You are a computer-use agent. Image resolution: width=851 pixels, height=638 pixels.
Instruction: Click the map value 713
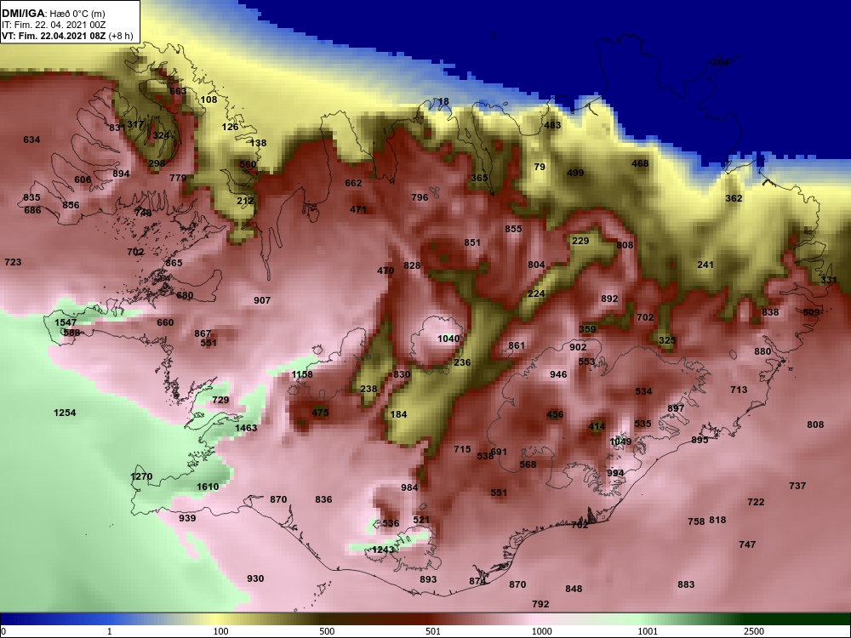739,390
